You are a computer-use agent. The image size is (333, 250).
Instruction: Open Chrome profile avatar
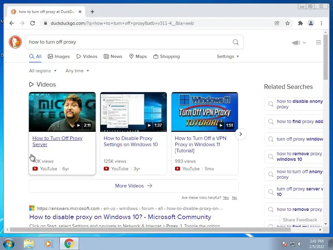pos(311,23)
